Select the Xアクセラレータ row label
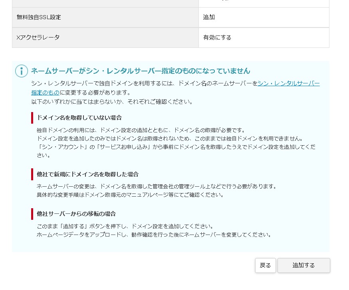 (x=38, y=37)
